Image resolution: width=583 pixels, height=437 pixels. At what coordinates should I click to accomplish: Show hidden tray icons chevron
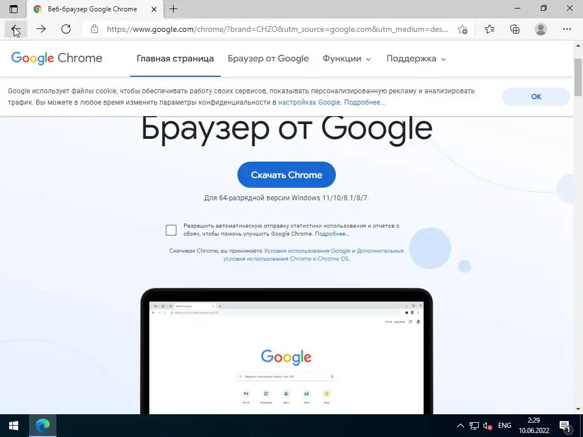[460, 426]
